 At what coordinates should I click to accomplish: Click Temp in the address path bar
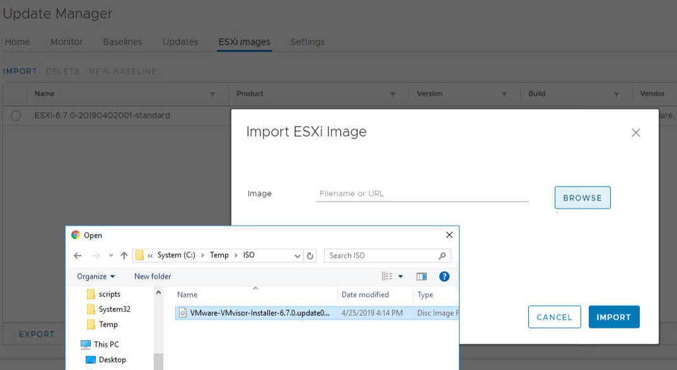(219, 255)
